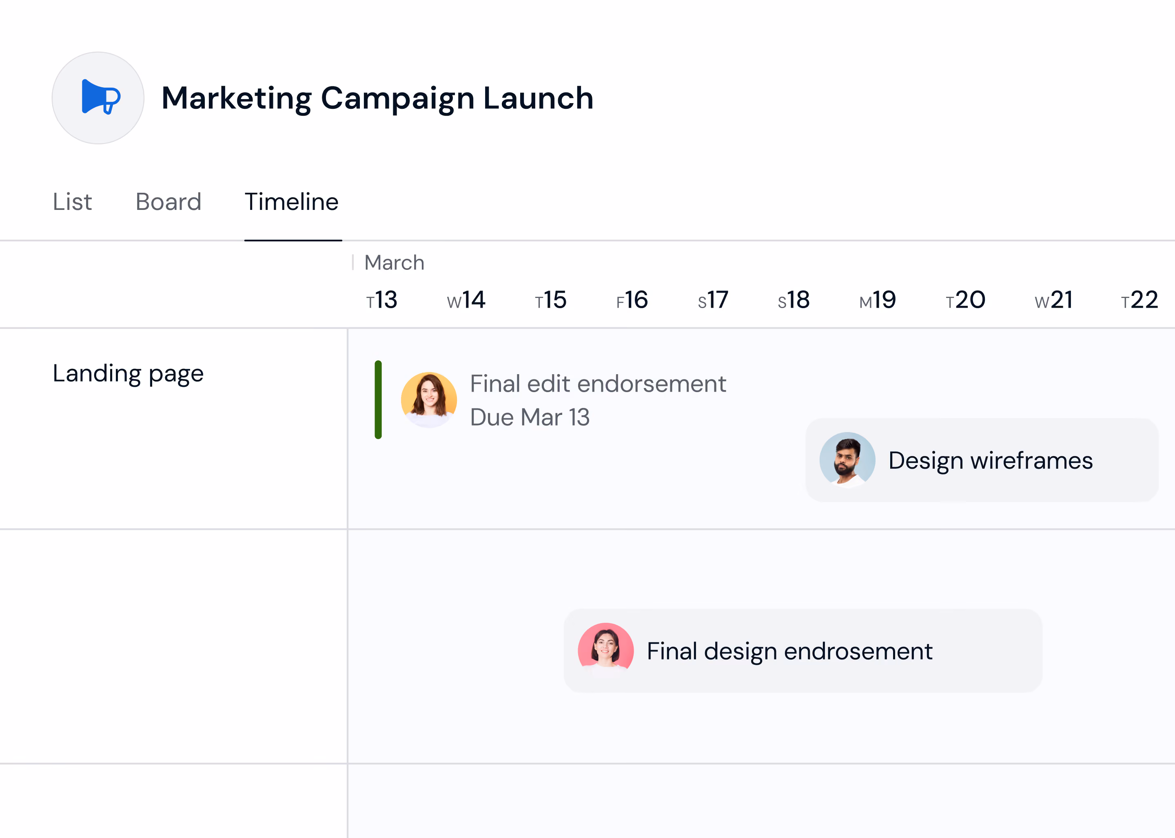Select Saturday 17 in the date header
The height and width of the screenshot is (838, 1175).
coord(713,300)
